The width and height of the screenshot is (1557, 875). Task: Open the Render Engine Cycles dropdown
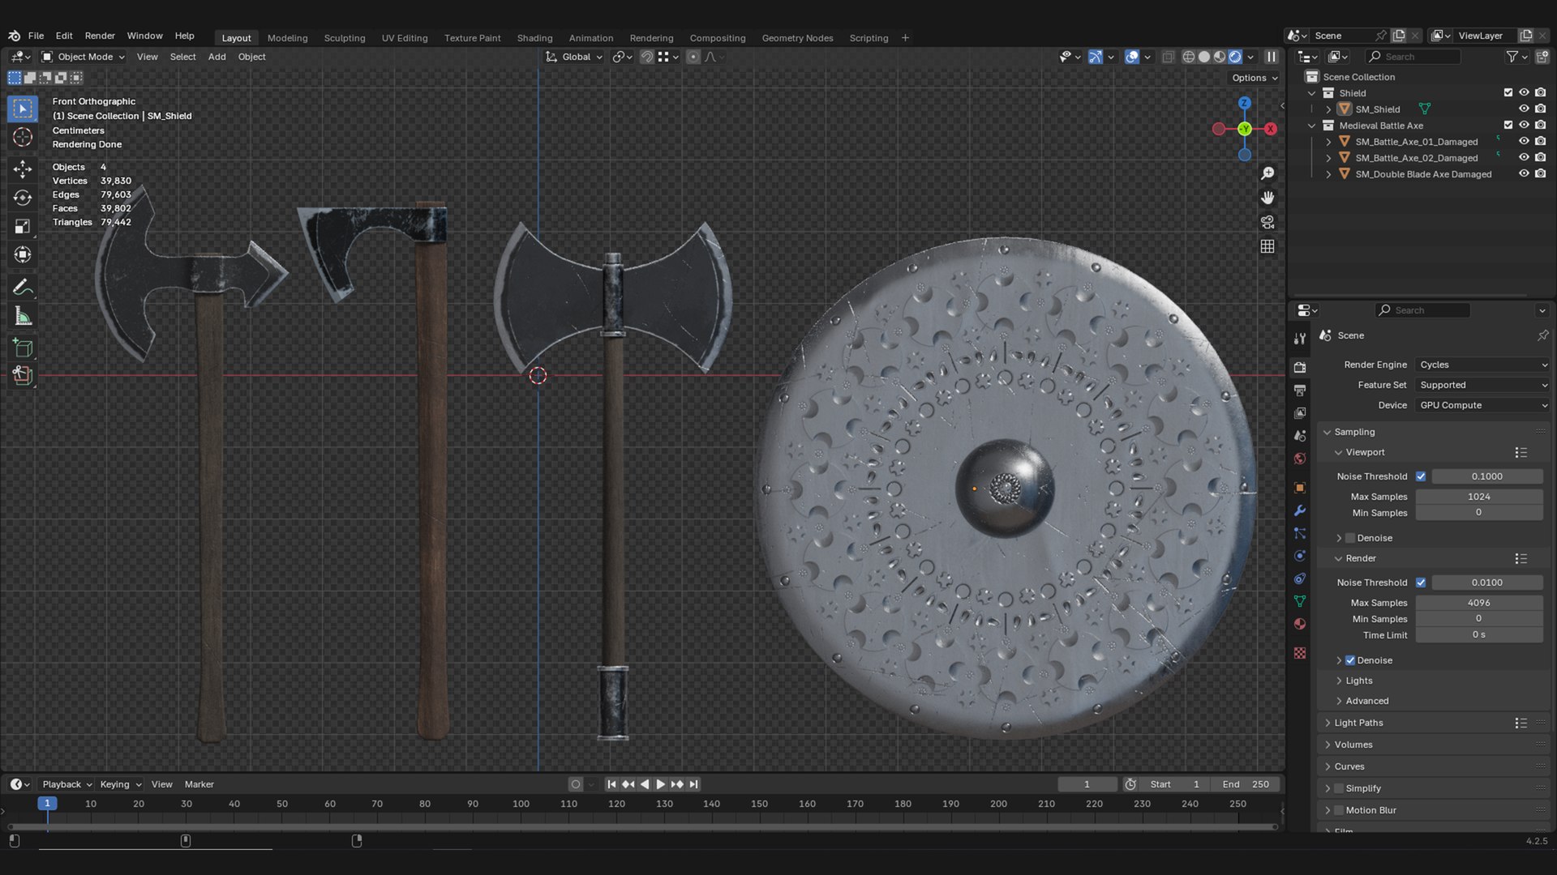[x=1482, y=365]
